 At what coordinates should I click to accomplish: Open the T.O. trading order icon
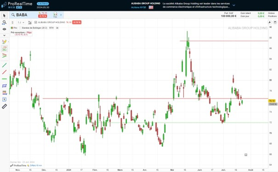(55, 15)
